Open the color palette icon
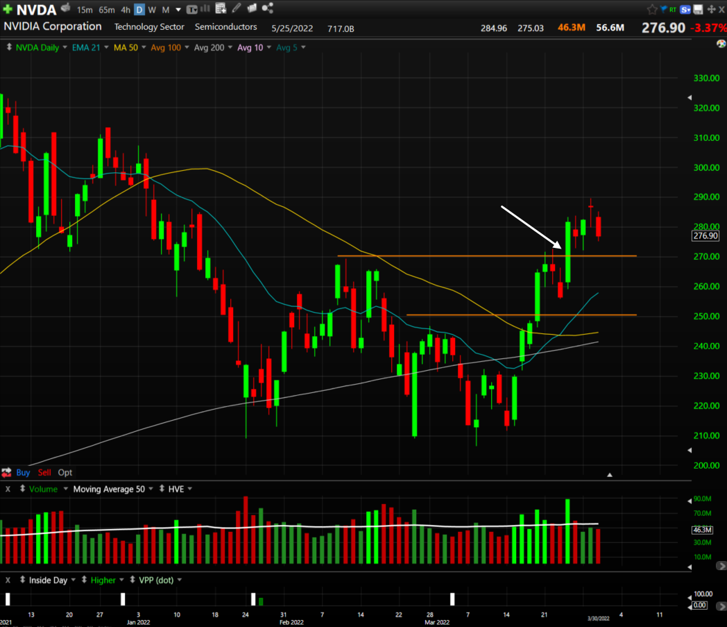Viewport: 727px width, 627px height. click(x=721, y=44)
